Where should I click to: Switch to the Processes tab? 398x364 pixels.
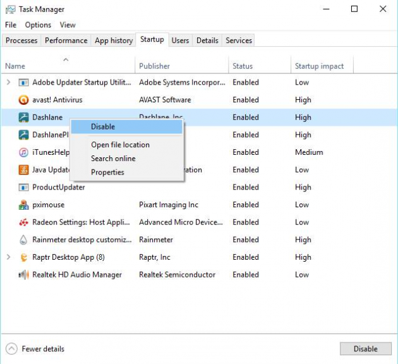point(21,40)
